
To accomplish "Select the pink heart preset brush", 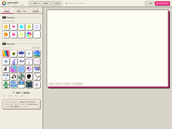I will pos(14,27).
